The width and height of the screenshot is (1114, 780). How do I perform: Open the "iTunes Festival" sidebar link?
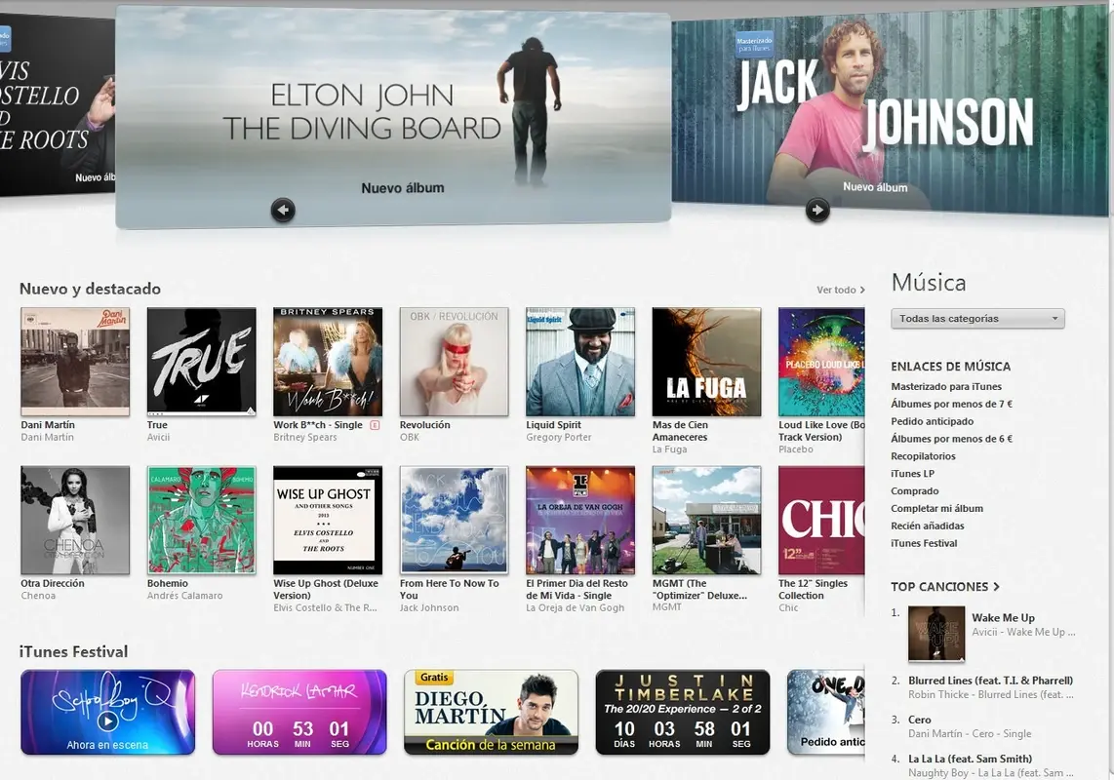click(x=924, y=543)
